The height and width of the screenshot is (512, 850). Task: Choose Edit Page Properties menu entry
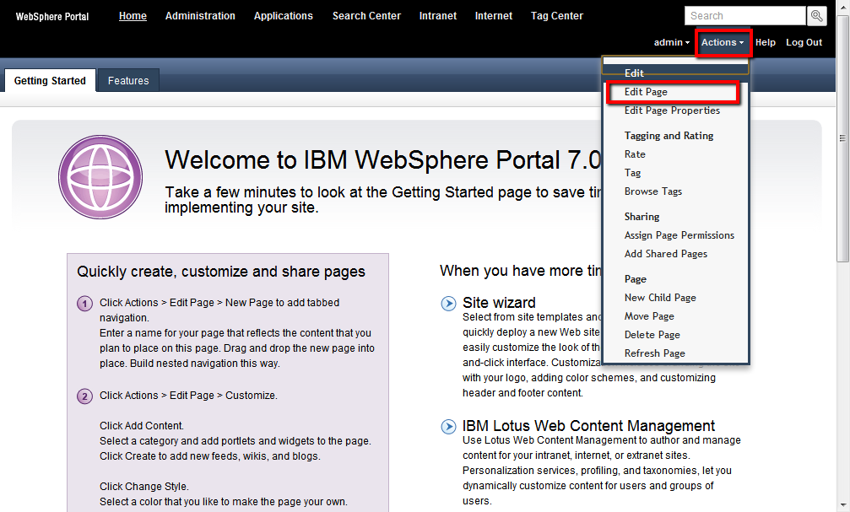coord(672,110)
